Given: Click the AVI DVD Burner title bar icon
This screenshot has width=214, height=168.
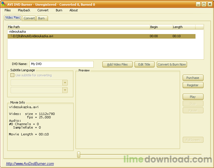Looking at the screenshot, I should coord(3,4).
